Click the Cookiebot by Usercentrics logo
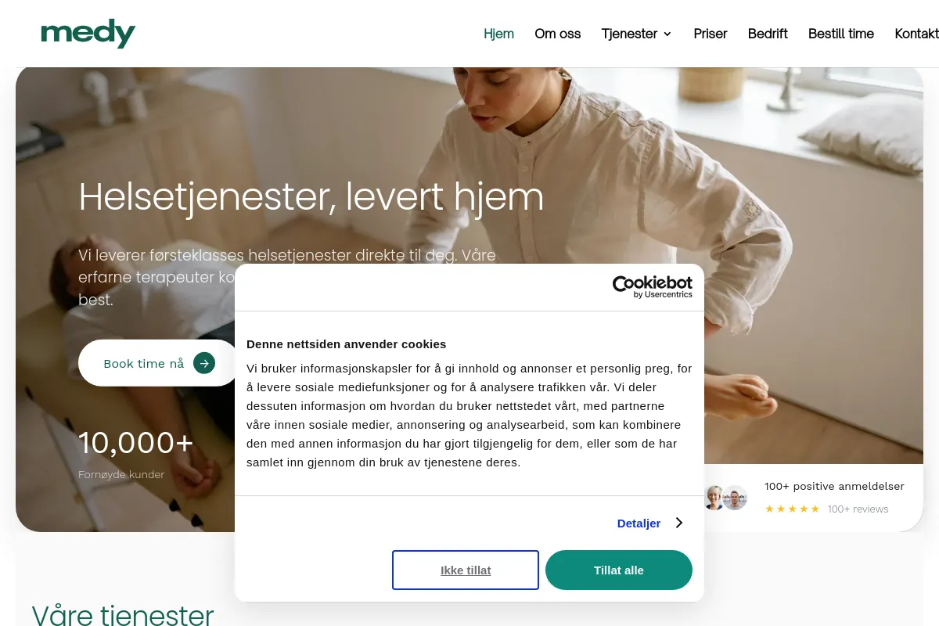 [652, 287]
